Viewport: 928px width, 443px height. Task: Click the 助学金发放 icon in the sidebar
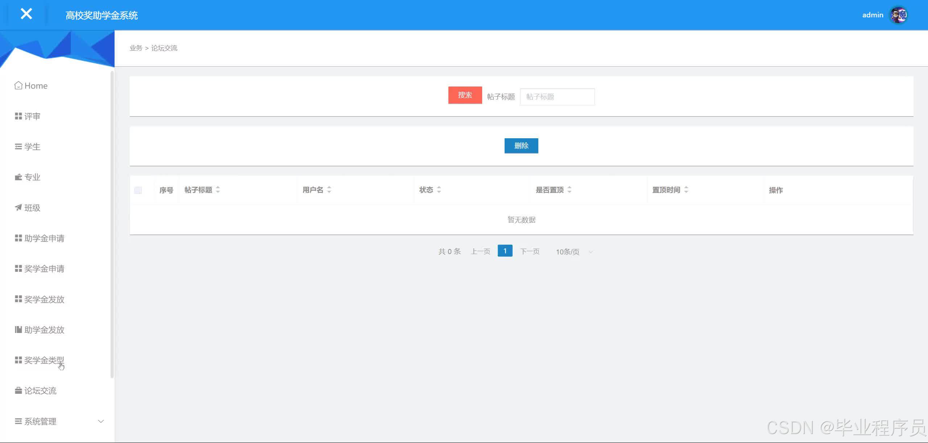[x=18, y=329]
